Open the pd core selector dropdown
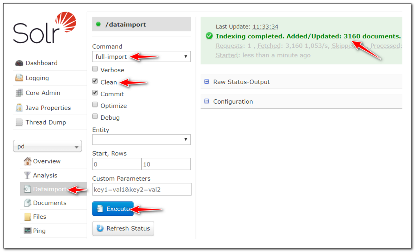This screenshot has width=415, height=252. tap(48, 146)
